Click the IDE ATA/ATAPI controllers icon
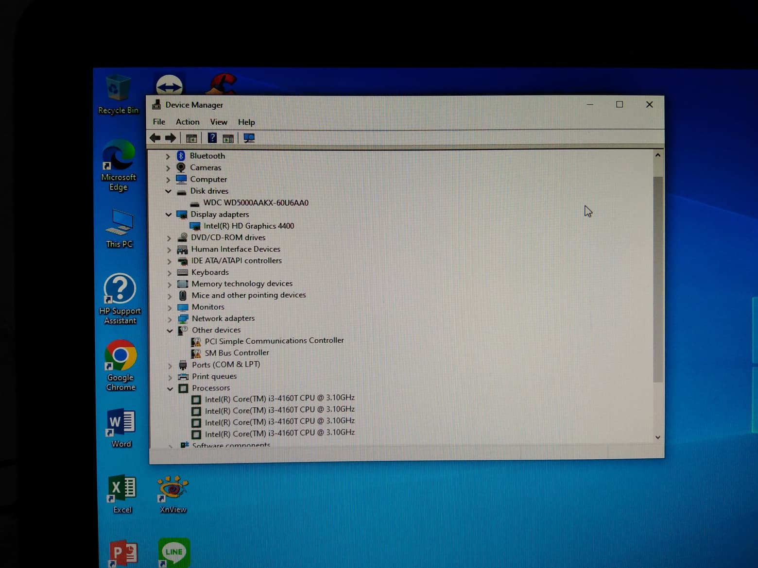This screenshot has width=758, height=568. pyautogui.click(x=183, y=261)
